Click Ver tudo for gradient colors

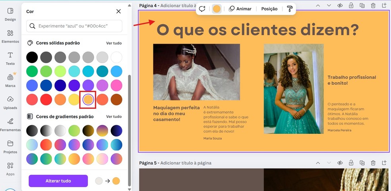tap(114, 117)
